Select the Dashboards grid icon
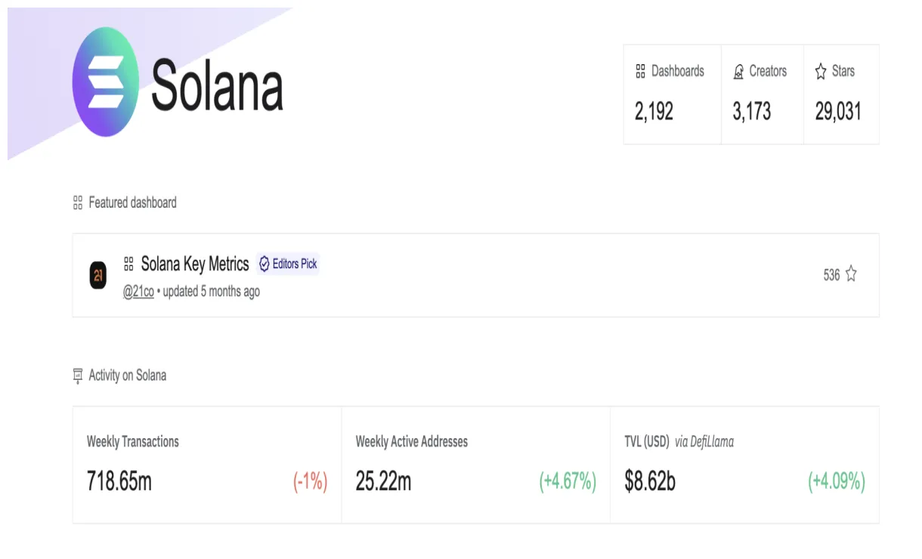Image resolution: width=922 pixels, height=559 pixels. click(640, 71)
